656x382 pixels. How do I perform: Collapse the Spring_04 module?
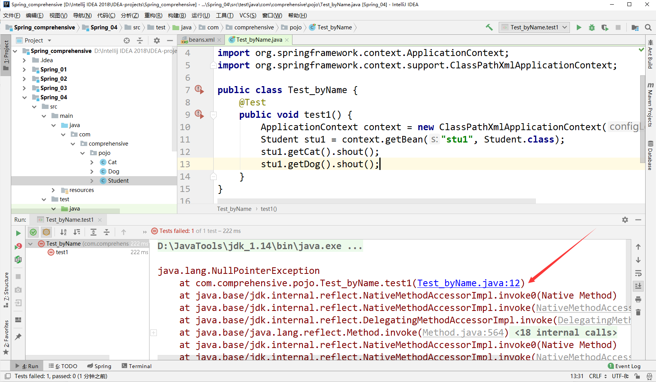[x=24, y=97]
